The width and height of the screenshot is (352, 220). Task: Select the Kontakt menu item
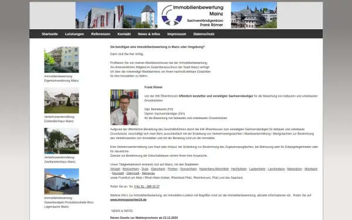point(124,34)
